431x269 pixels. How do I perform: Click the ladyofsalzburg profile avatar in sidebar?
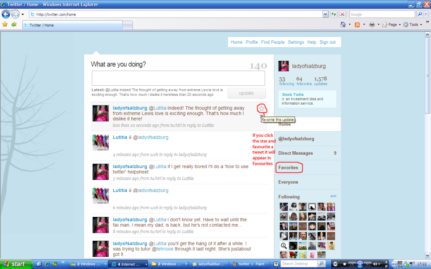click(284, 66)
